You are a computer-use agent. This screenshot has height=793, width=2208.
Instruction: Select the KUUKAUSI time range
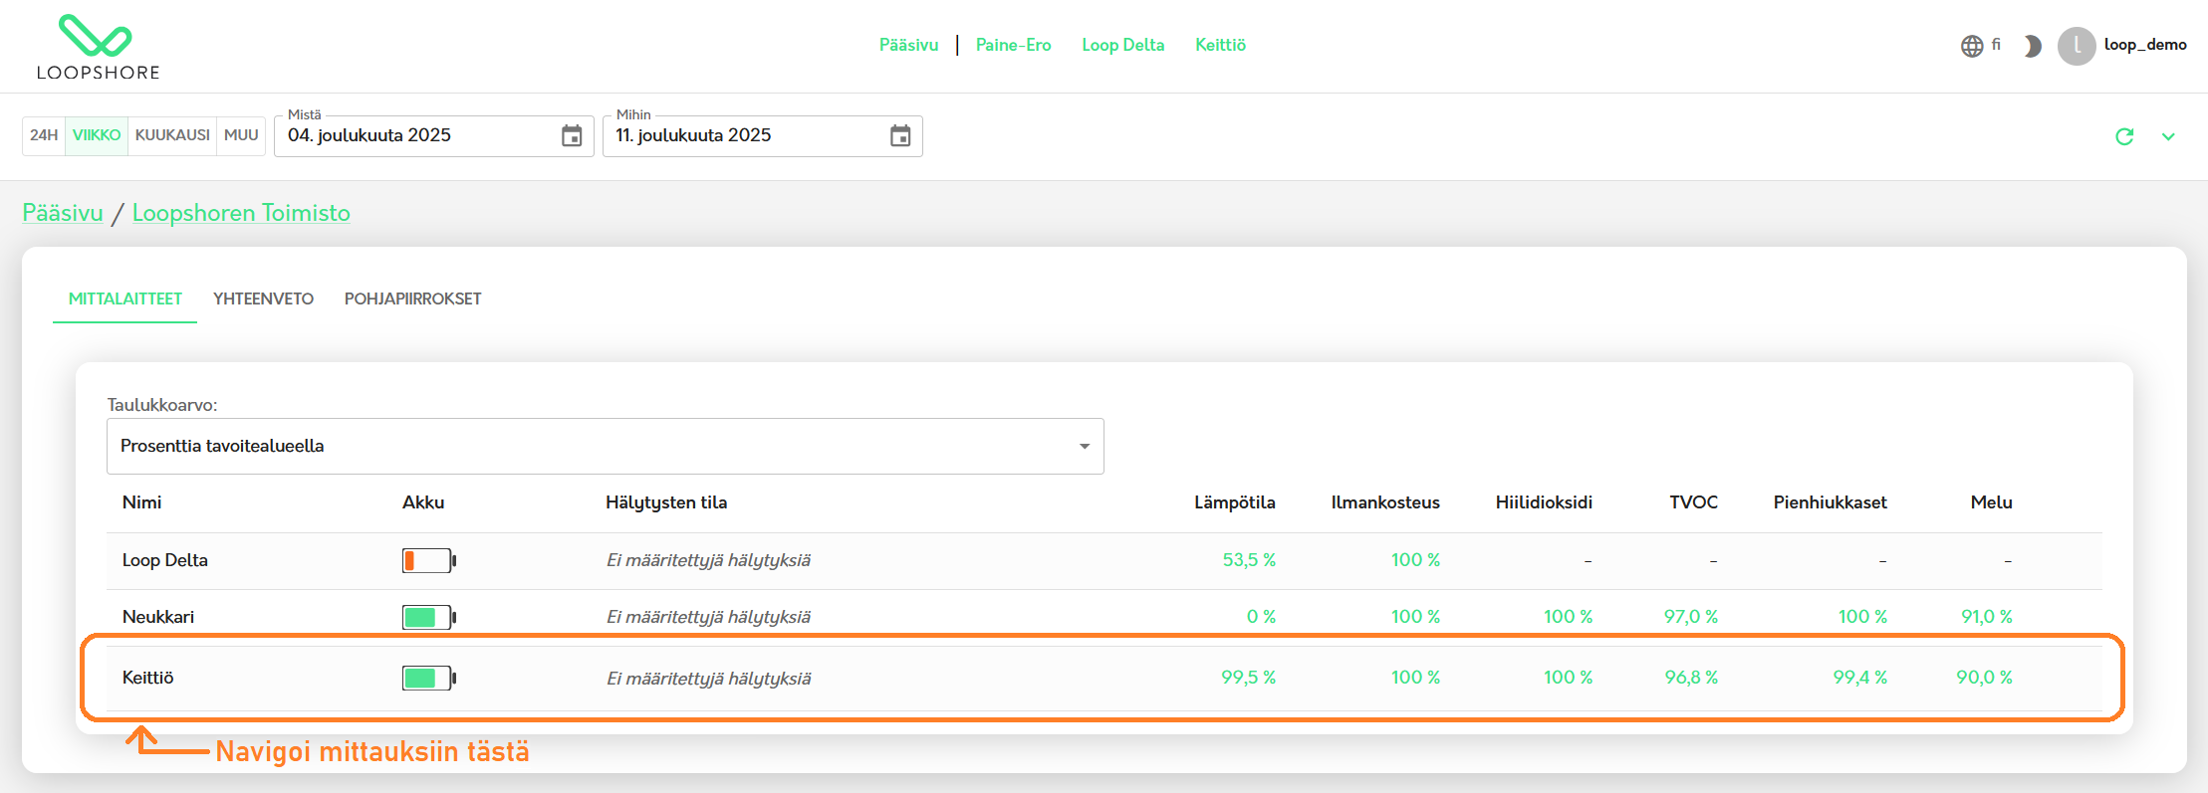[x=172, y=135]
